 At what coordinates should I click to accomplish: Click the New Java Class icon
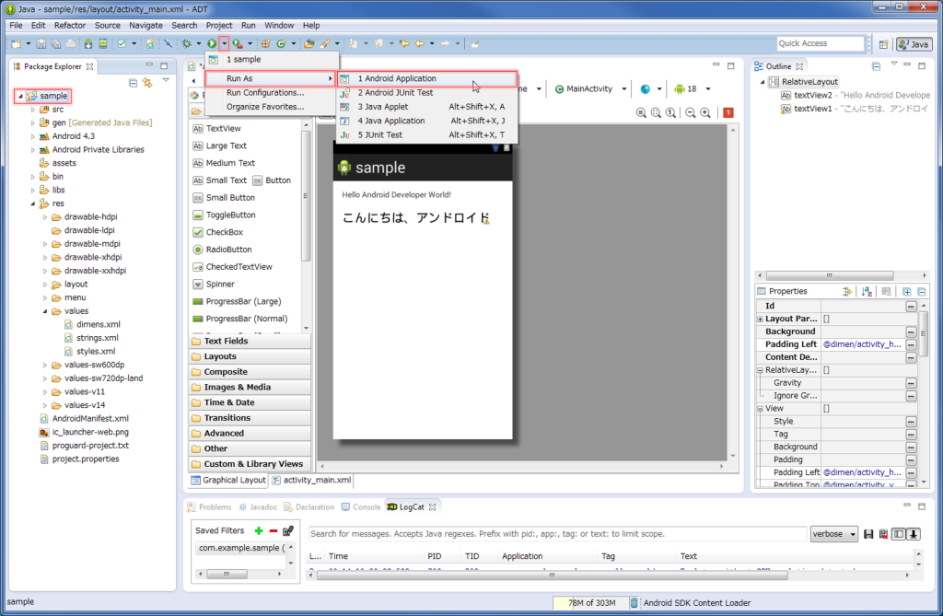(x=281, y=44)
